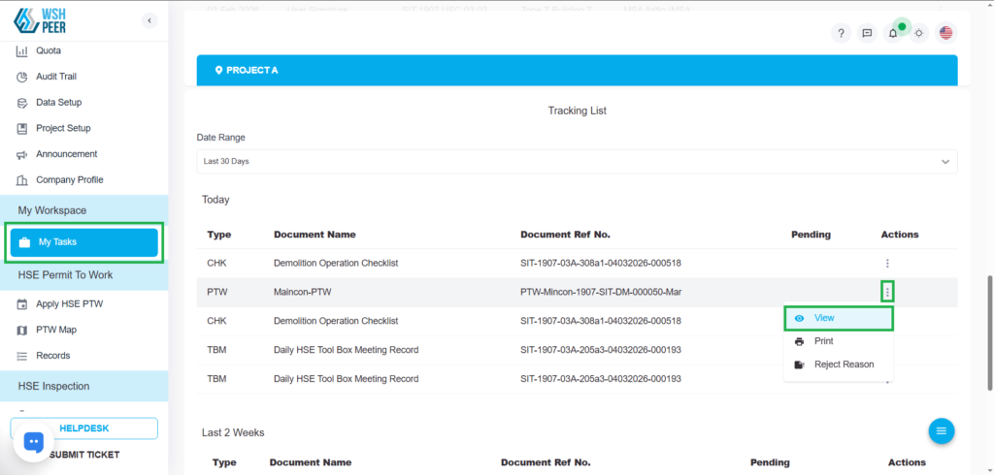The image size is (994, 475).
Task: Collapse the sidebar with chevron button
Action: 149,20
